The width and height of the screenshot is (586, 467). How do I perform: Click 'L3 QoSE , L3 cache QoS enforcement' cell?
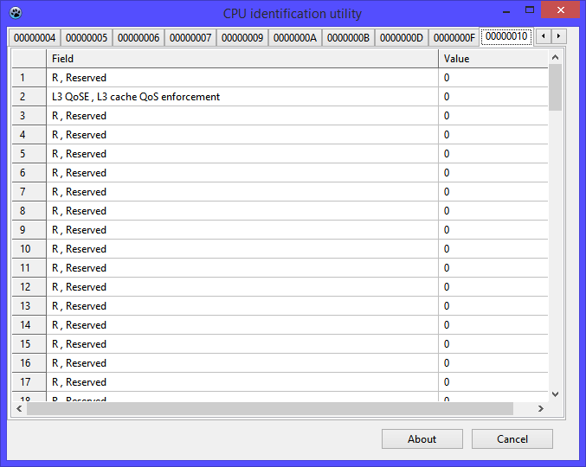tap(242, 97)
